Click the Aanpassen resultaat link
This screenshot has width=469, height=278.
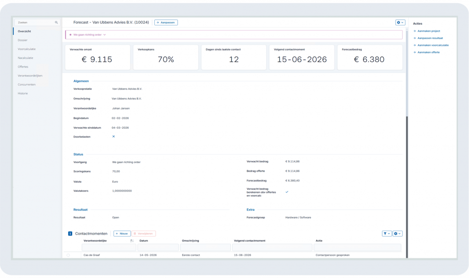pyautogui.click(x=430, y=38)
